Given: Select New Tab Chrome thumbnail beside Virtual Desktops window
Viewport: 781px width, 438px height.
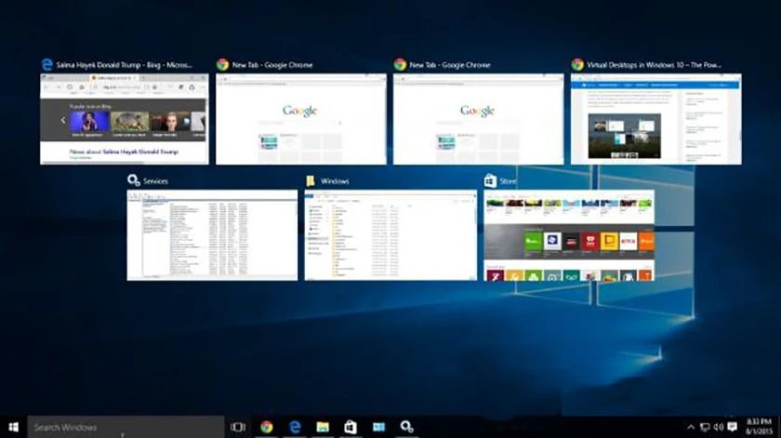Looking at the screenshot, I should coord(478,119).
